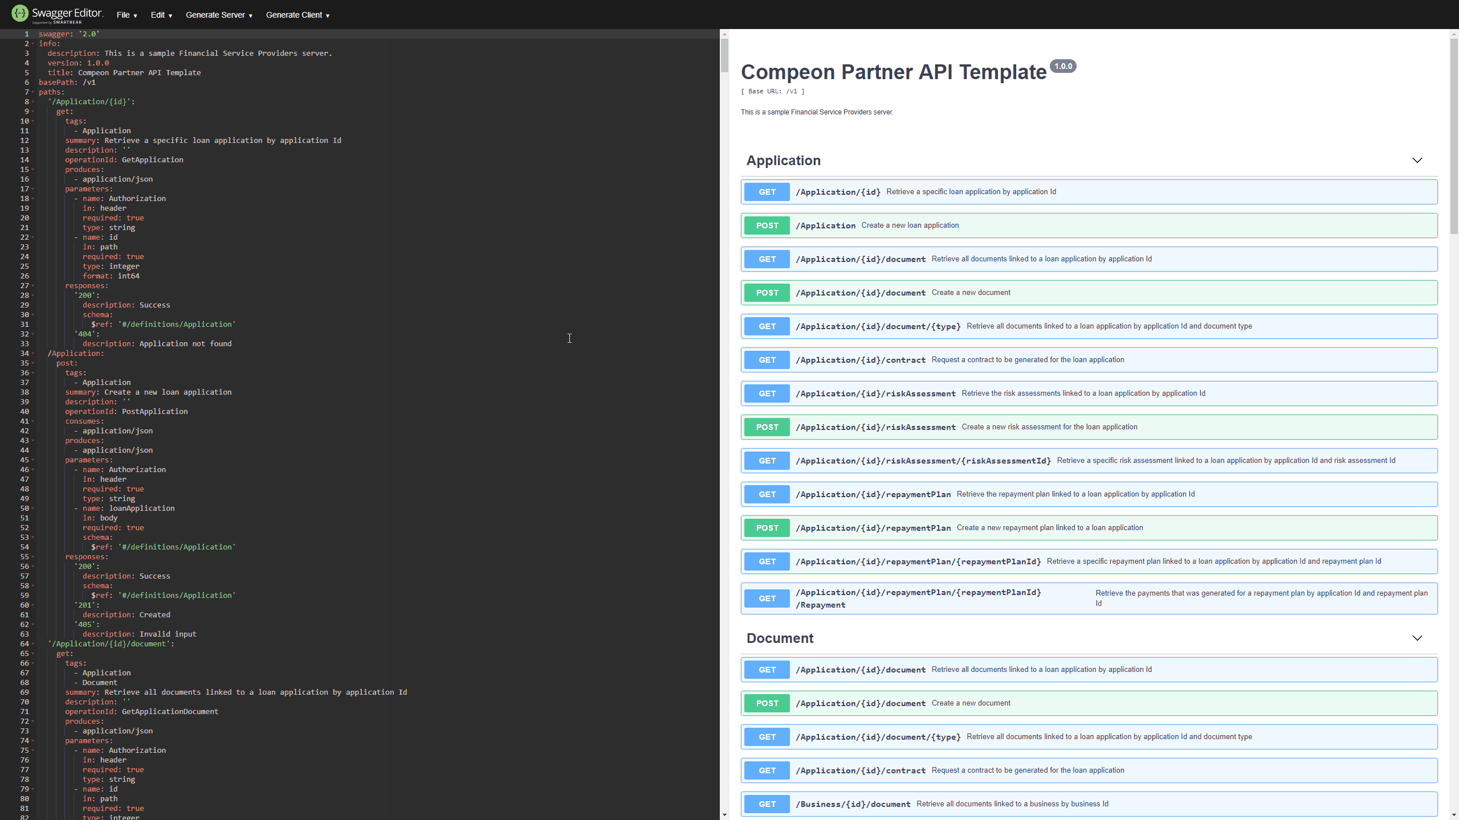Click preview pane vertical scrollbar thumb
This screenshot has height=820, width=1459.
pyautogui.click(x=1454, y=136)
